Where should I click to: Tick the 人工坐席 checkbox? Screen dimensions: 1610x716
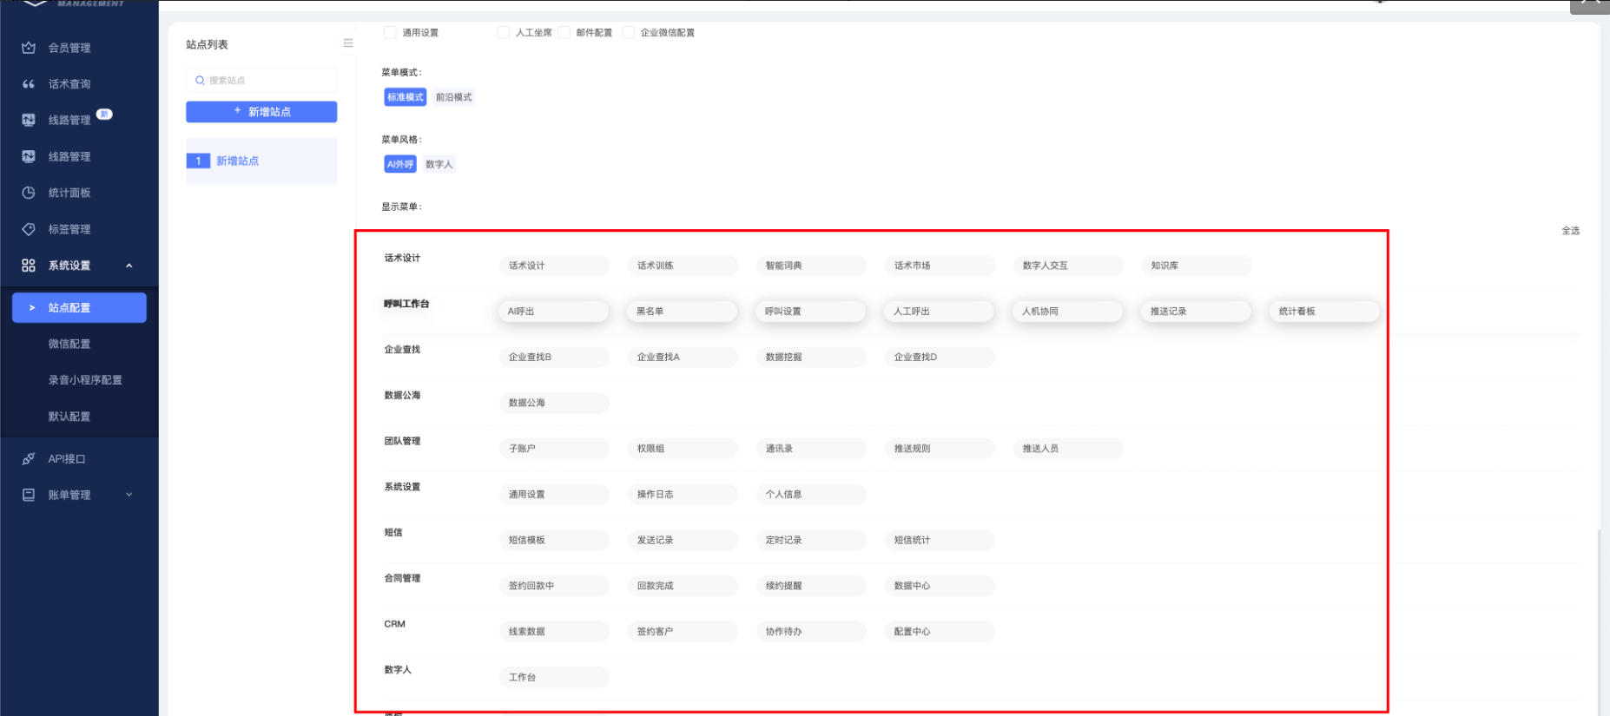[503, 32]
